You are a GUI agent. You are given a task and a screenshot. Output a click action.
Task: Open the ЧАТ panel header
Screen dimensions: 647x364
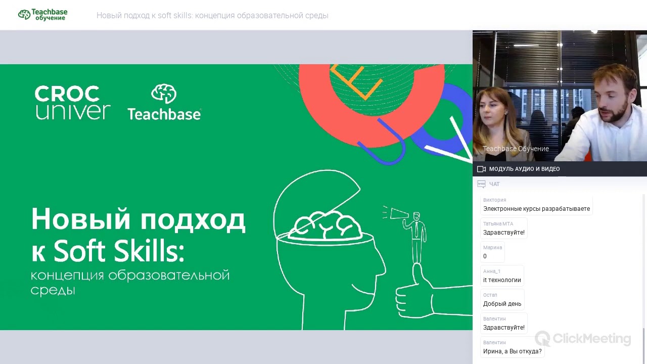click(560, 184)
